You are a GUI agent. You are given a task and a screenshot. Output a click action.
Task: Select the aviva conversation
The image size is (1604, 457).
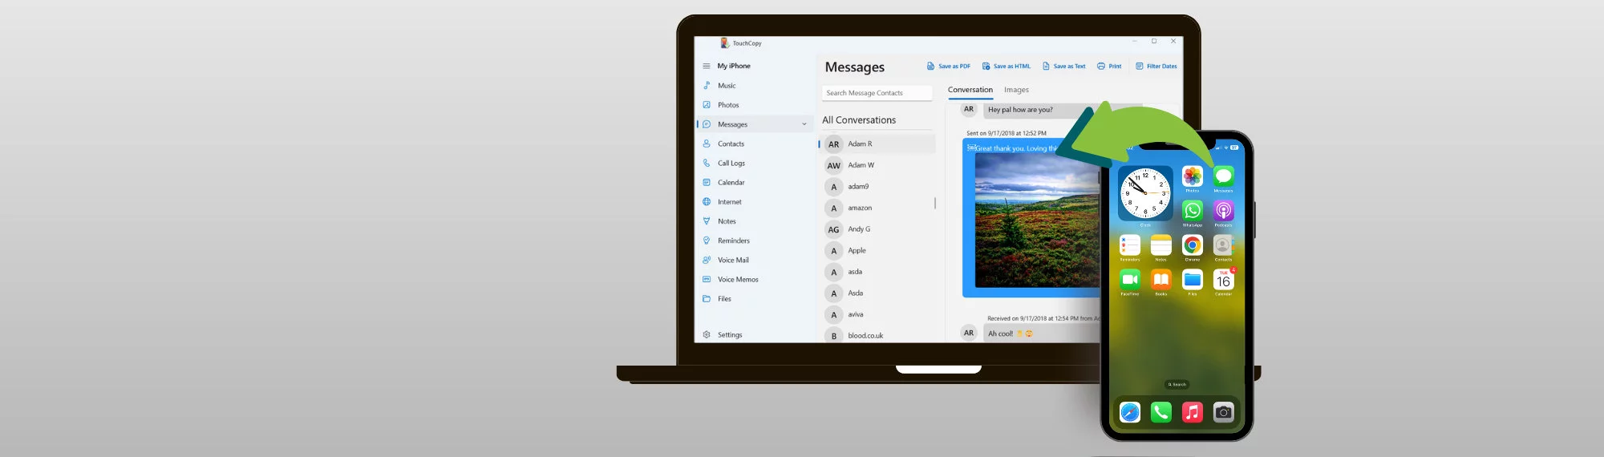point(879,315)
